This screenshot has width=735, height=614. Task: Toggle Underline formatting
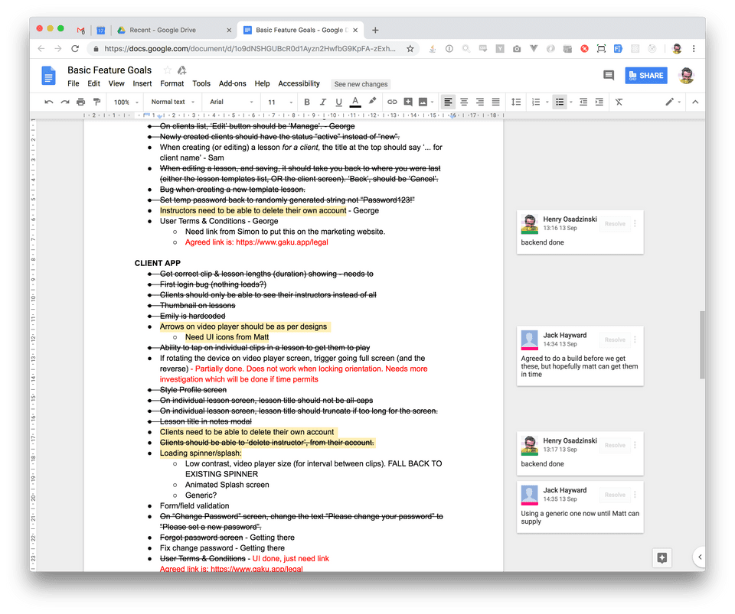[338, 102]
